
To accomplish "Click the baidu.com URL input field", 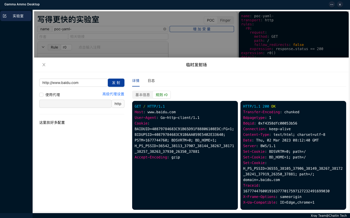I will 73,83.
